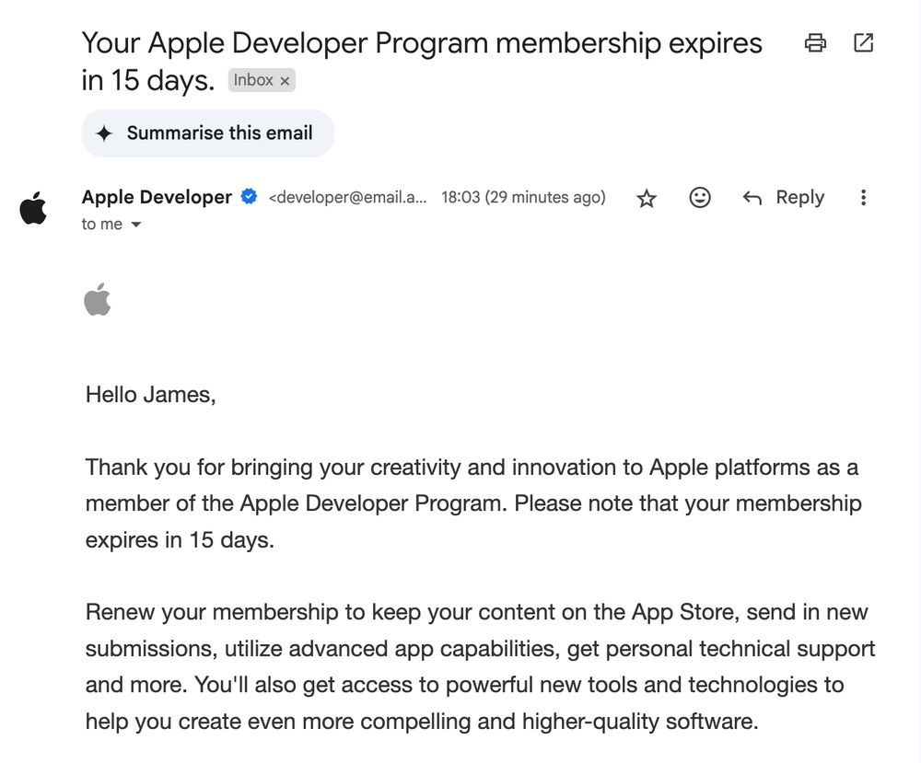Image resolution: width=921 pixels, height=763 pixels.
Task: Open the email in a new window
Action: pos(863,43)
